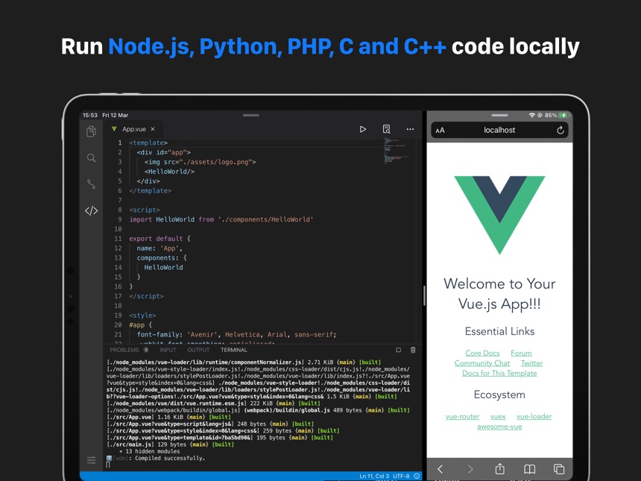The image size is (641, 481).
Task: Click the split view divider handle
Action: point(424,295)
